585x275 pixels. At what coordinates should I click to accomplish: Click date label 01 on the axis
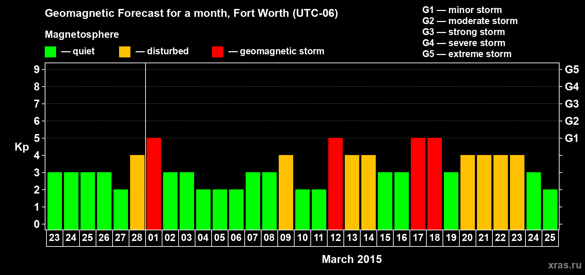click(x=153, y=238)
